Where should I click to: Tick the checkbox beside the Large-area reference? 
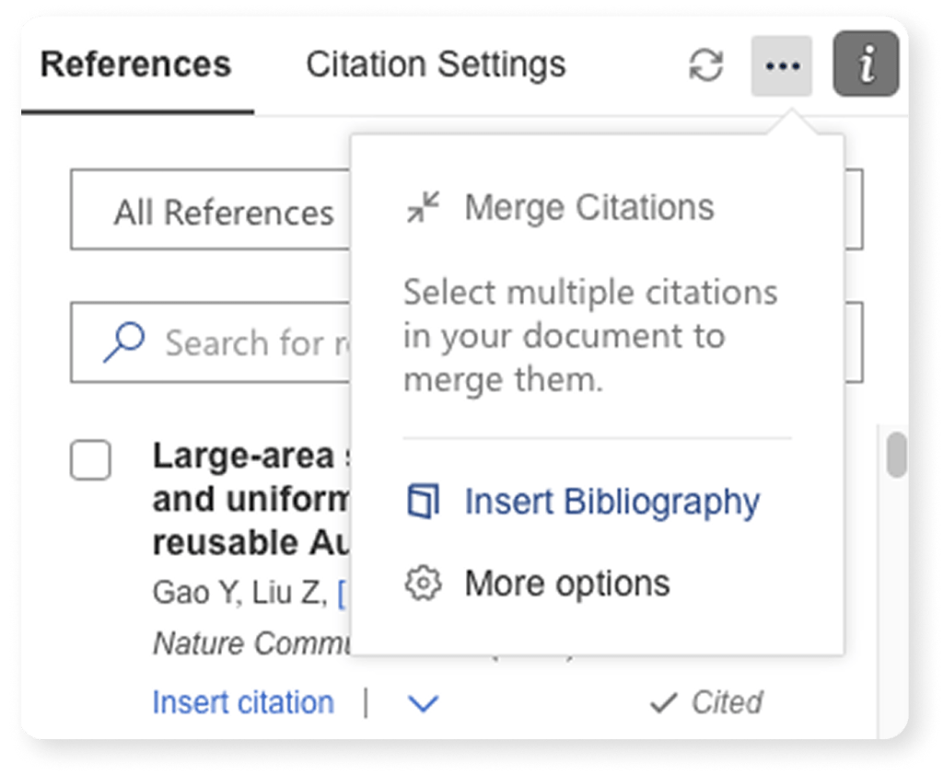pyautogui.click(x=91, y=460)
